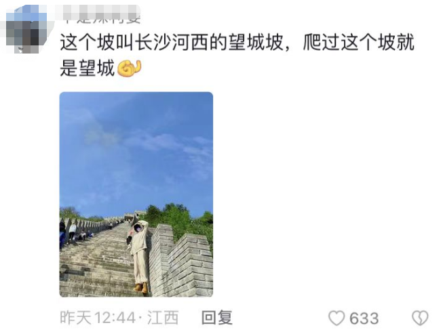
Task: Tap the blue sky area of the photo
Action: click(136, 149)
